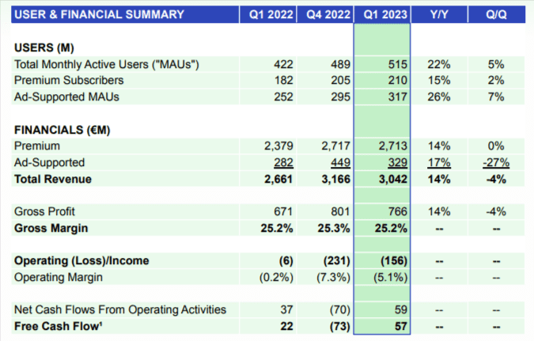Select the 'Ad-Supported' revenue row label

pos(49,162)
